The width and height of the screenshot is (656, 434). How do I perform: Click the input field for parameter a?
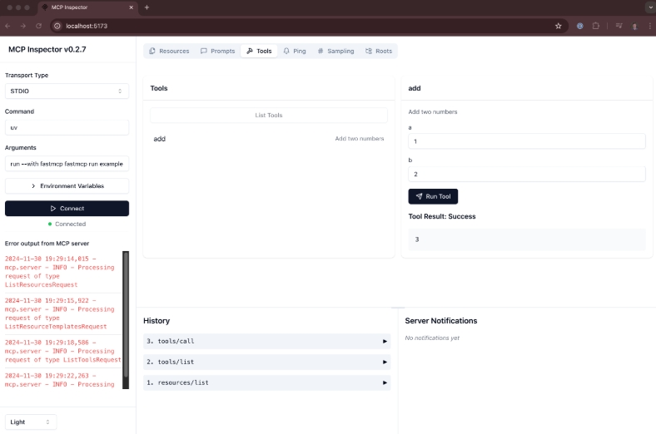tap(526, 142)
